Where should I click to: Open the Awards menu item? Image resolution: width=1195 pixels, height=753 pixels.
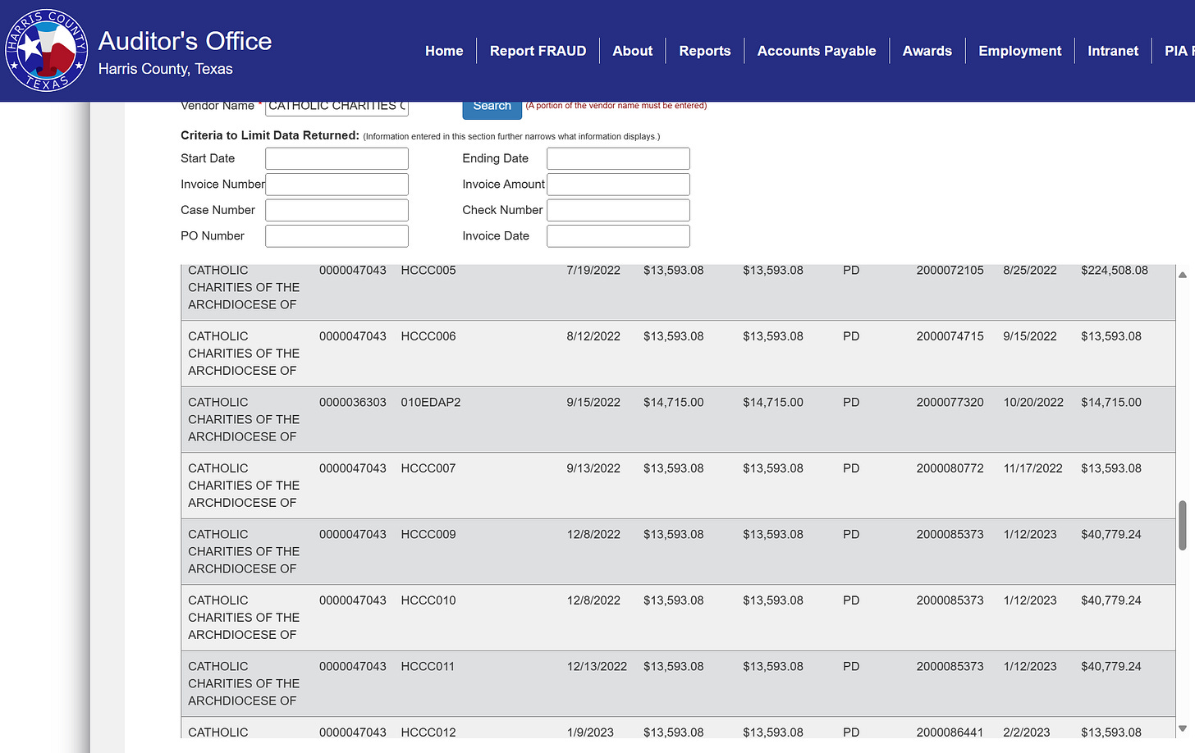927,51
